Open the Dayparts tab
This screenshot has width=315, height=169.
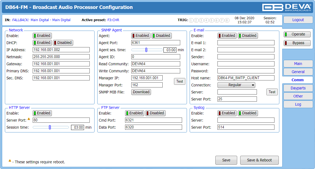pyautogui.click(x=298, y=88)
